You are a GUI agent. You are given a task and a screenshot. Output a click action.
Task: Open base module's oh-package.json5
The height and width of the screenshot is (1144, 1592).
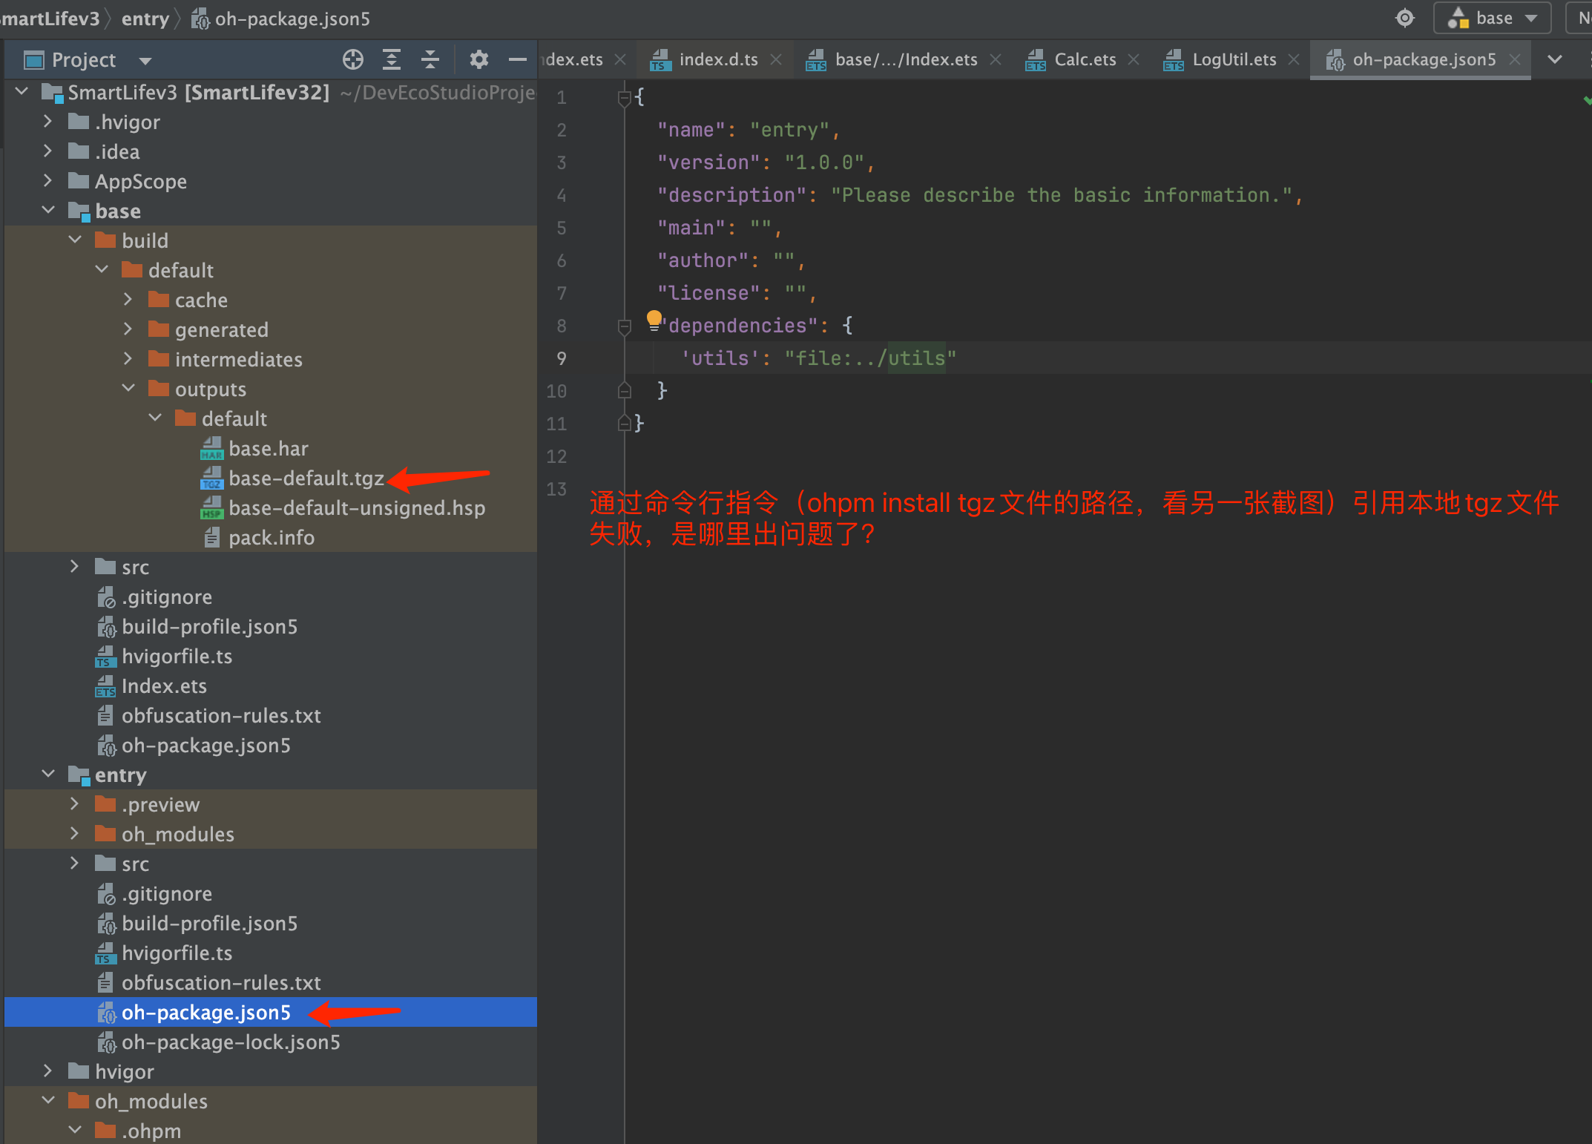coord(194,745)
